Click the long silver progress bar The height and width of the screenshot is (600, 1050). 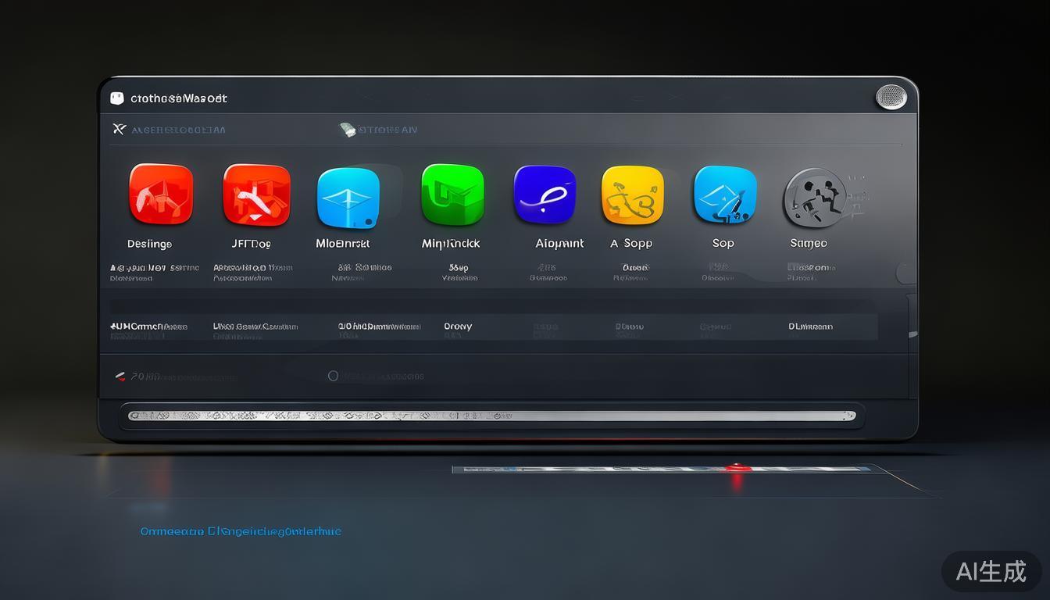tap(491, 416)
